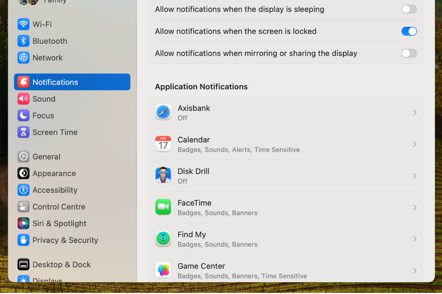Disable notifications when screen is locked
This screenshot has width=442, height=294.
409,31
